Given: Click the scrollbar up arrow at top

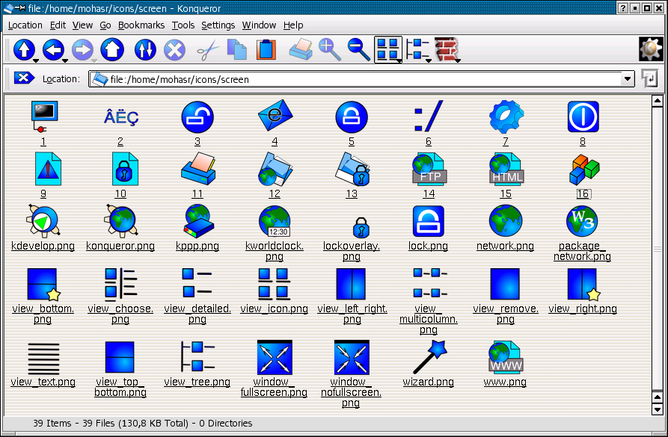Looking at the screenshot, I should 658,101.
